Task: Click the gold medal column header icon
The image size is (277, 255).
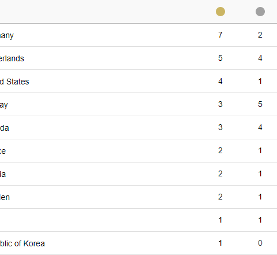Action: coord(220,12)
